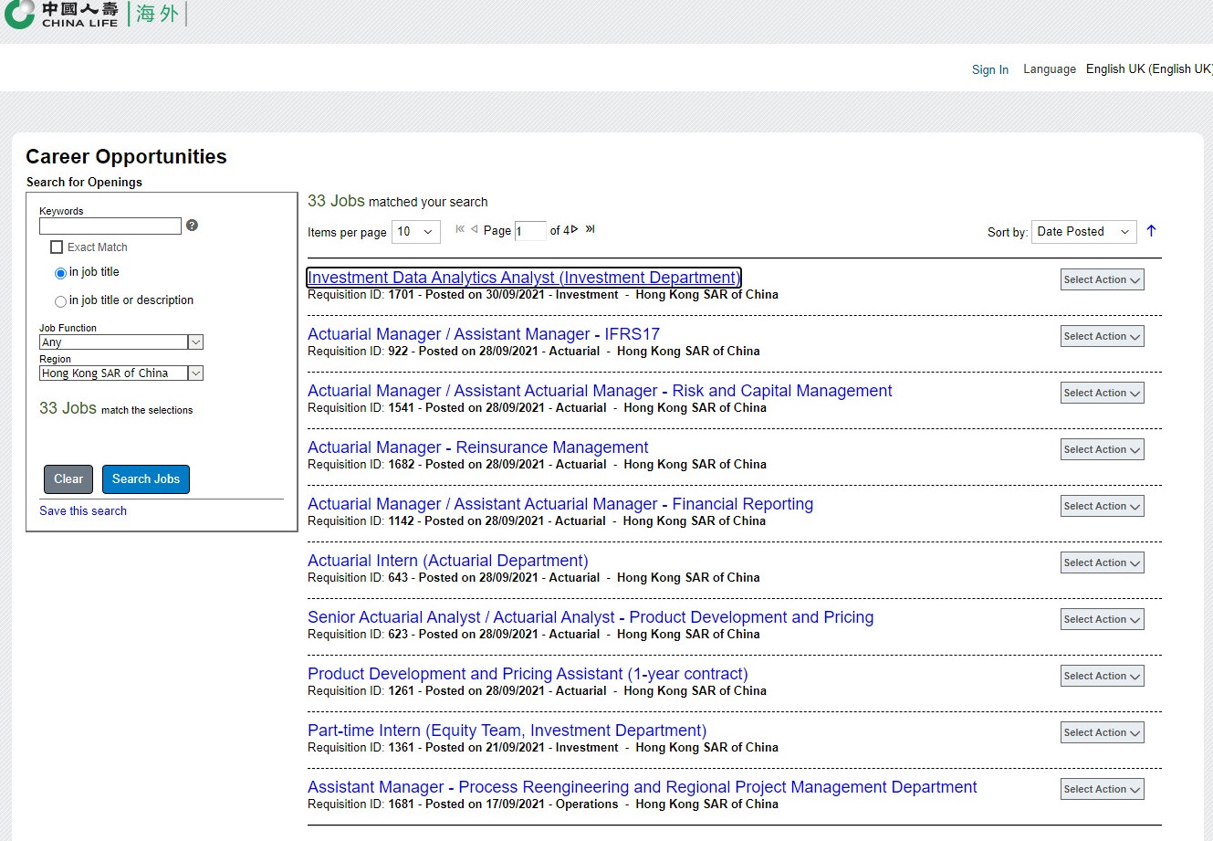Toggle sort direction with the up arrow
Image resolution: width=1213 pixels, height=841 pixels.
click(x=1151, y=231)
